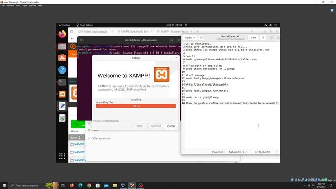
Task: Click the network icon in Ubuntu top bar
Action: [x=266, y=25]
